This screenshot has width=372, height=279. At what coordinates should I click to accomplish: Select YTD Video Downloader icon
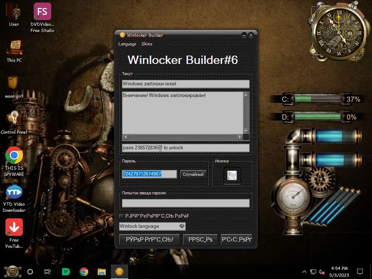point(14,198)
